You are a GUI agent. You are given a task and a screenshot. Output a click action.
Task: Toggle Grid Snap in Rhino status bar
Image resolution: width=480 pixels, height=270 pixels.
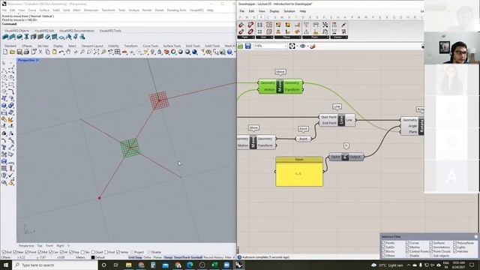[135, 257]
